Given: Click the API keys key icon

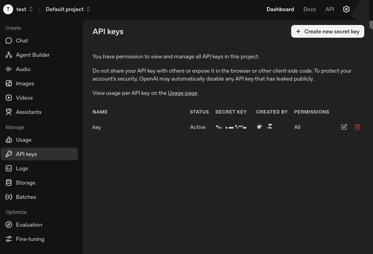Looking at the screenshot, I should click(x=9, y=154).
